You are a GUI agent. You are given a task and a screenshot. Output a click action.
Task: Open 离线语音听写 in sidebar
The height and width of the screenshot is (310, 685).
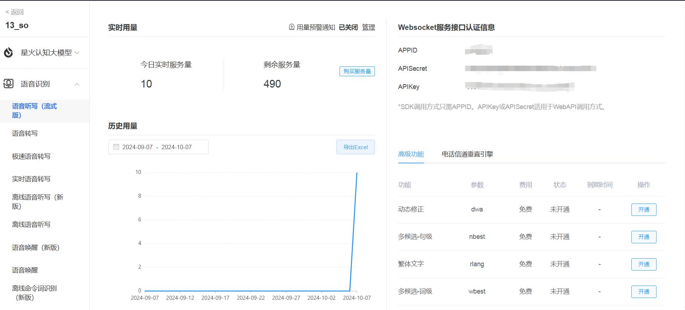[31, 225]
